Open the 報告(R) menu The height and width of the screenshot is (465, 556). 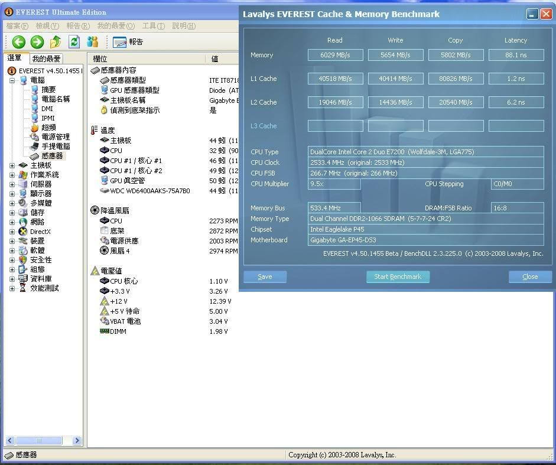[78, 26]
